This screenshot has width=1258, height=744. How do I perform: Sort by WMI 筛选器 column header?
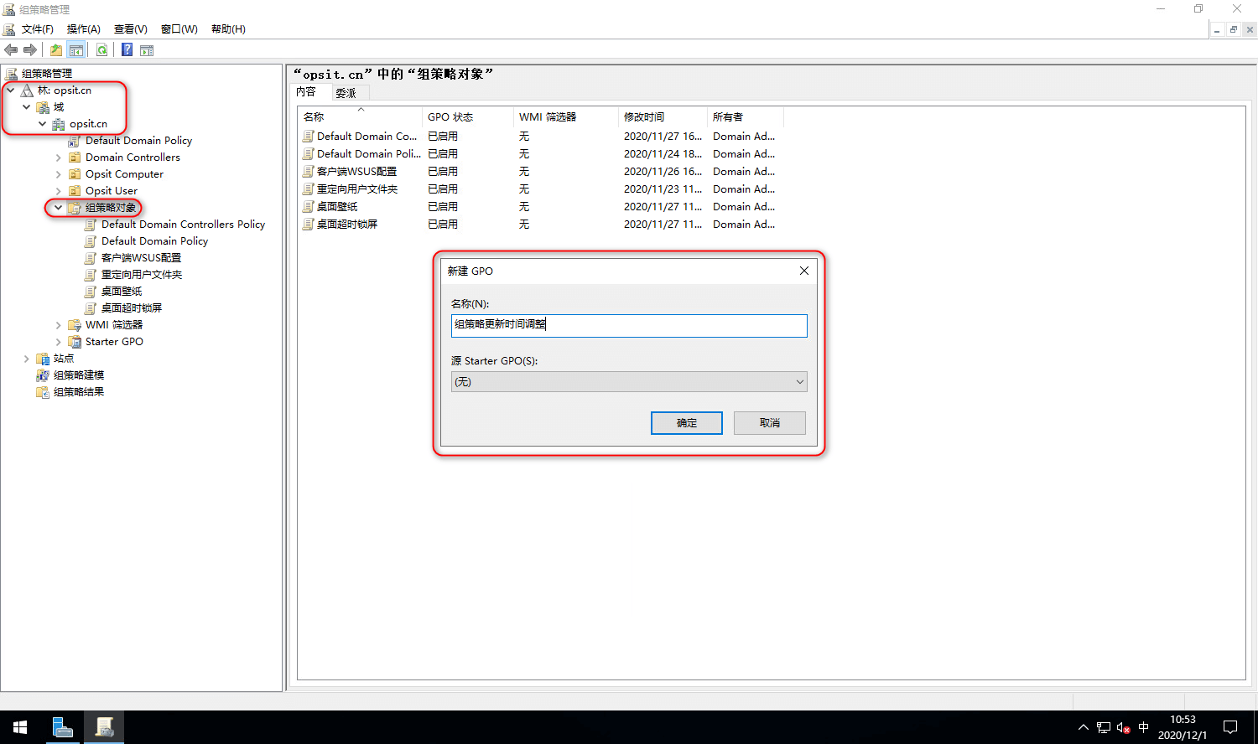[566, 117]
